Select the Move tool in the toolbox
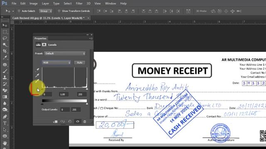 [x=5, y=25]
